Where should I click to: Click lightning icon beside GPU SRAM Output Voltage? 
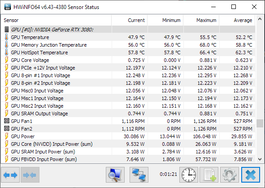6,113
